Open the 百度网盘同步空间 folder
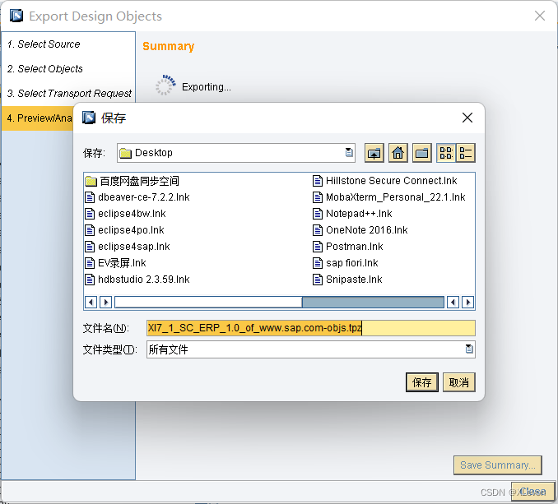558x504 pixels. point(132,181)
